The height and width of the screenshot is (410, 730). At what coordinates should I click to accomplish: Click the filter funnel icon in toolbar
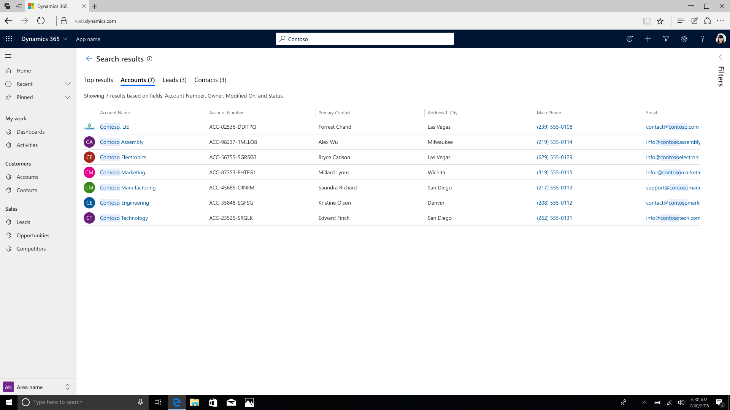666,39
